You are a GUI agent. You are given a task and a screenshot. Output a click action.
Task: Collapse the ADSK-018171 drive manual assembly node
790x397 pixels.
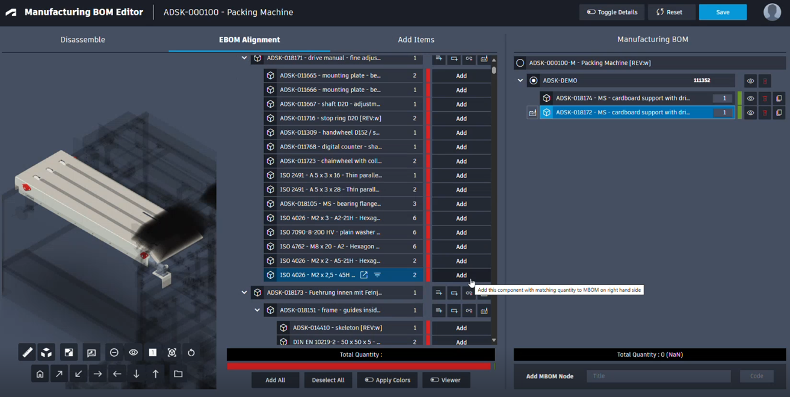244,59
